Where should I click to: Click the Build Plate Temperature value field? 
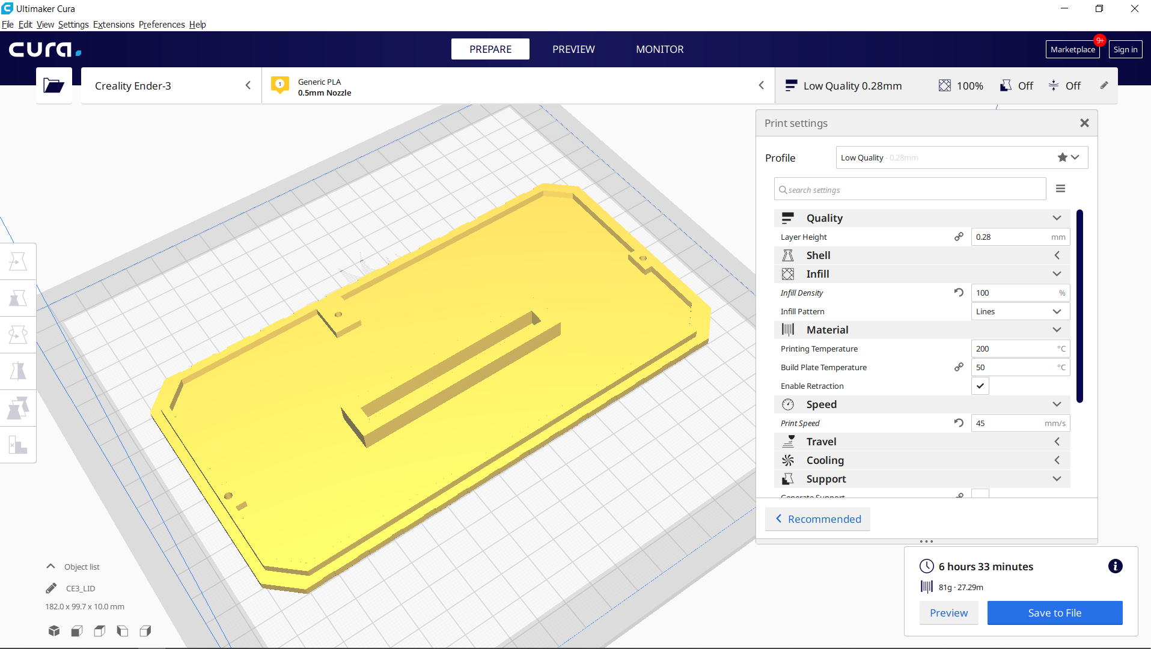tap(1021, 367)
